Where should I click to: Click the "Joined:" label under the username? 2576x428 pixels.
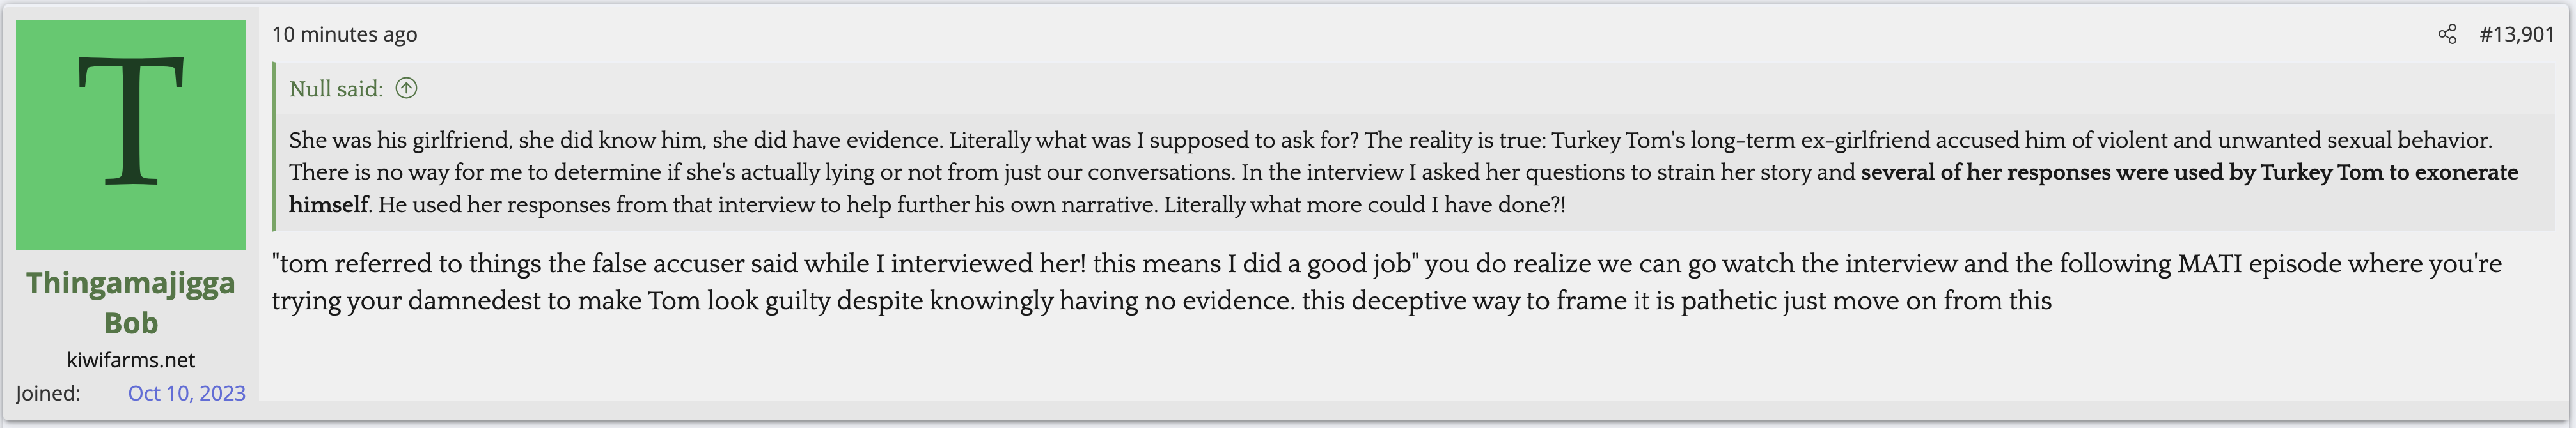(48, 393)
